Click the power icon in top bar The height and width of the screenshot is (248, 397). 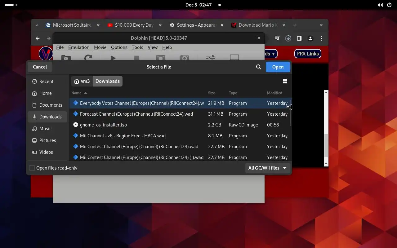tap(390, 5)
